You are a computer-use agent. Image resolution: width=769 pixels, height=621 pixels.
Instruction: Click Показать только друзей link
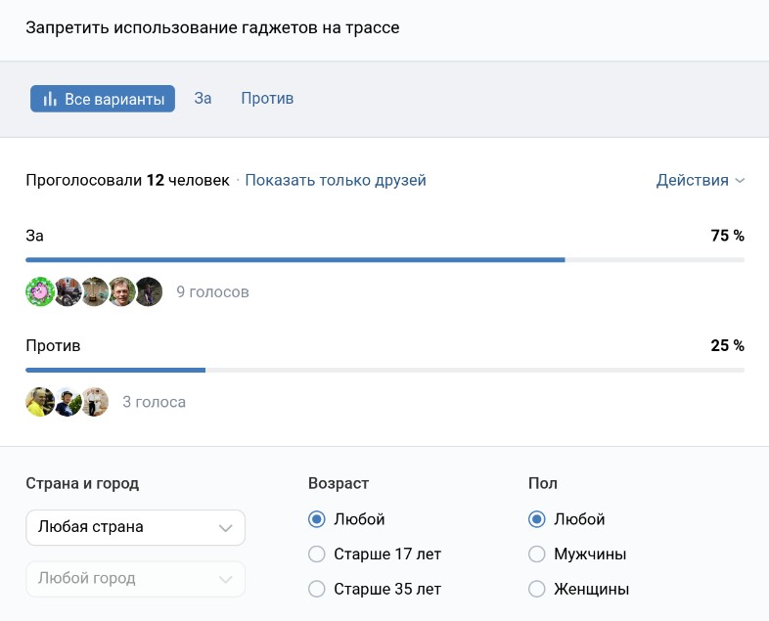point(336,180)
